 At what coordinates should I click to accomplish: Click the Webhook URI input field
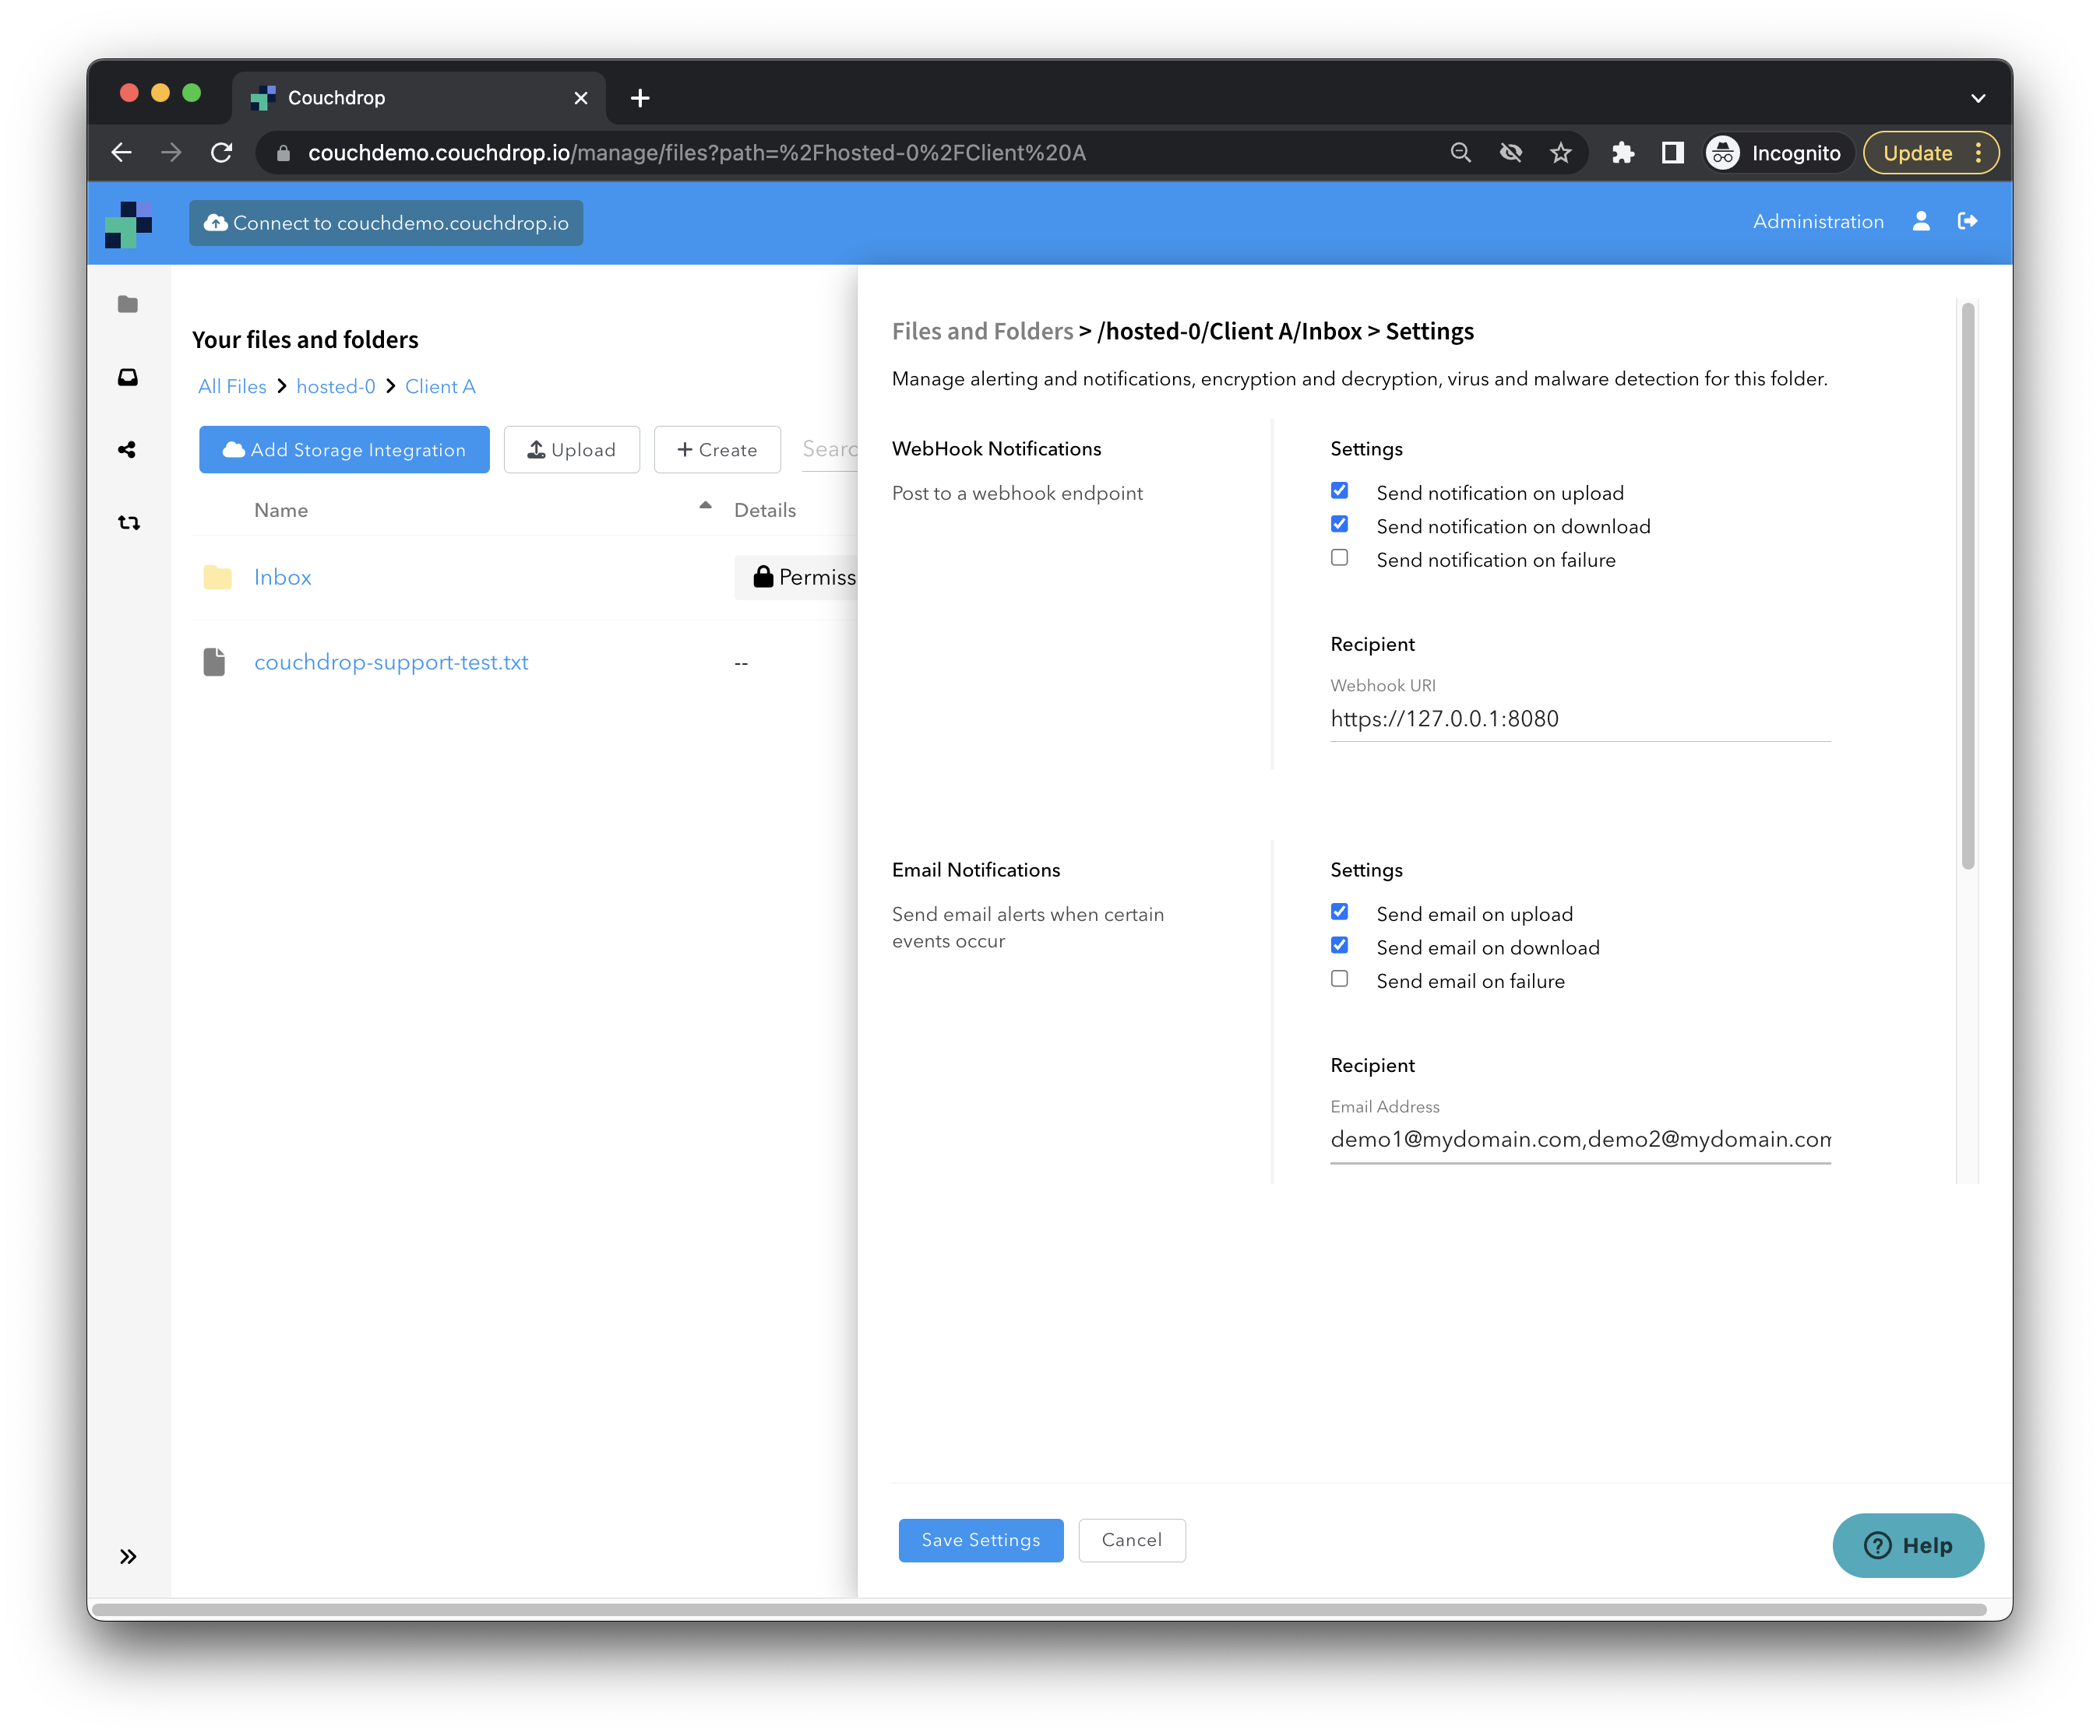point(1580,719)
